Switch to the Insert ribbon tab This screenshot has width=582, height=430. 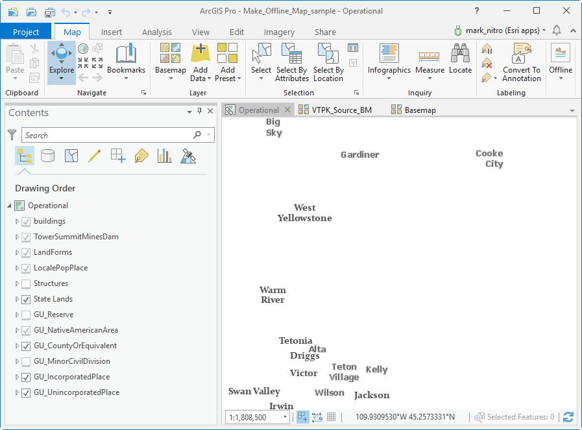(112, 32)
